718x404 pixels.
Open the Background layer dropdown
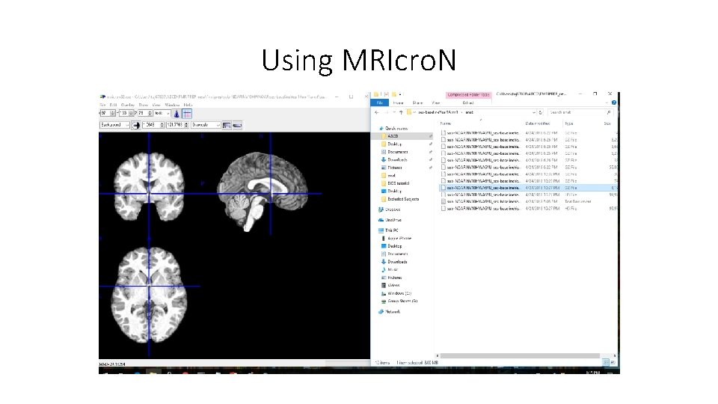114,125
